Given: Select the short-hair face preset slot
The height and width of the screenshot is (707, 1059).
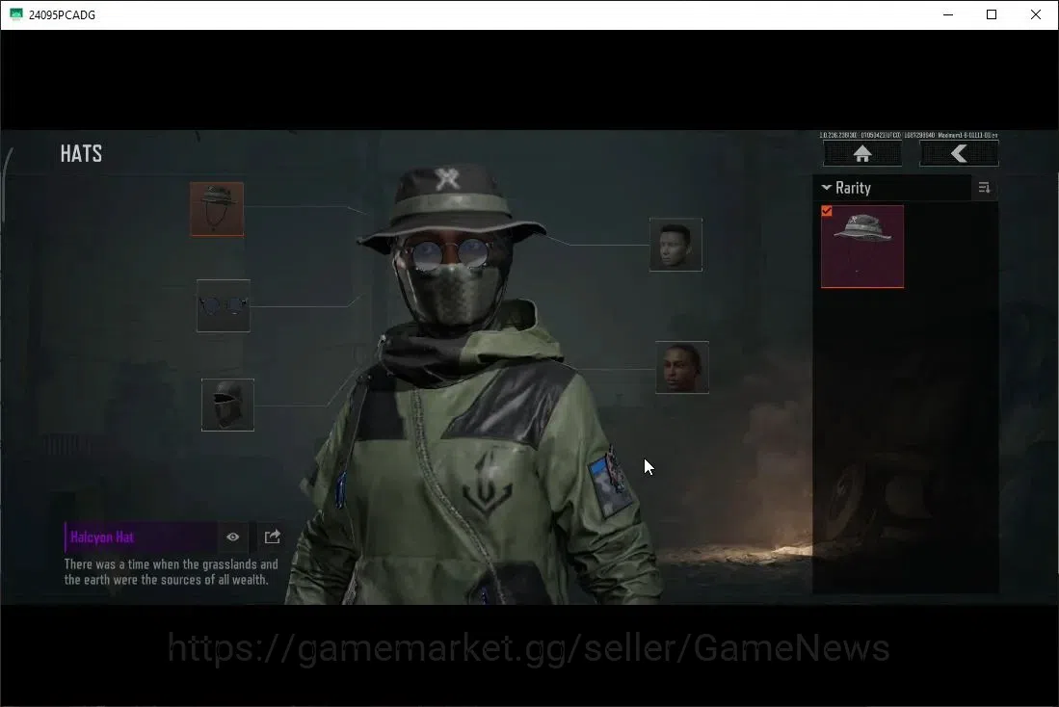Looking at the screenshot, I should click(676, 245).
